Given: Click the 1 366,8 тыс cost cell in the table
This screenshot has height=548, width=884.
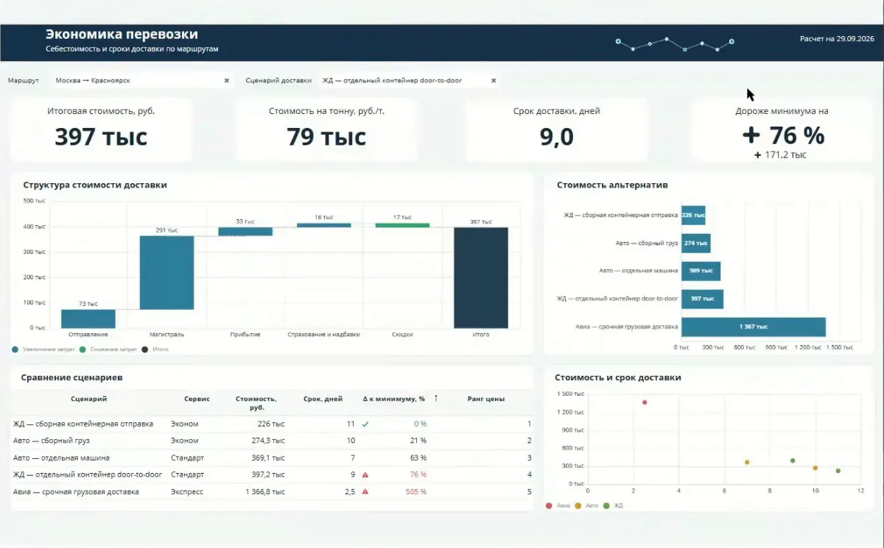Looking at the screenshot, I should pyautogui.click(x=265, y=492).
